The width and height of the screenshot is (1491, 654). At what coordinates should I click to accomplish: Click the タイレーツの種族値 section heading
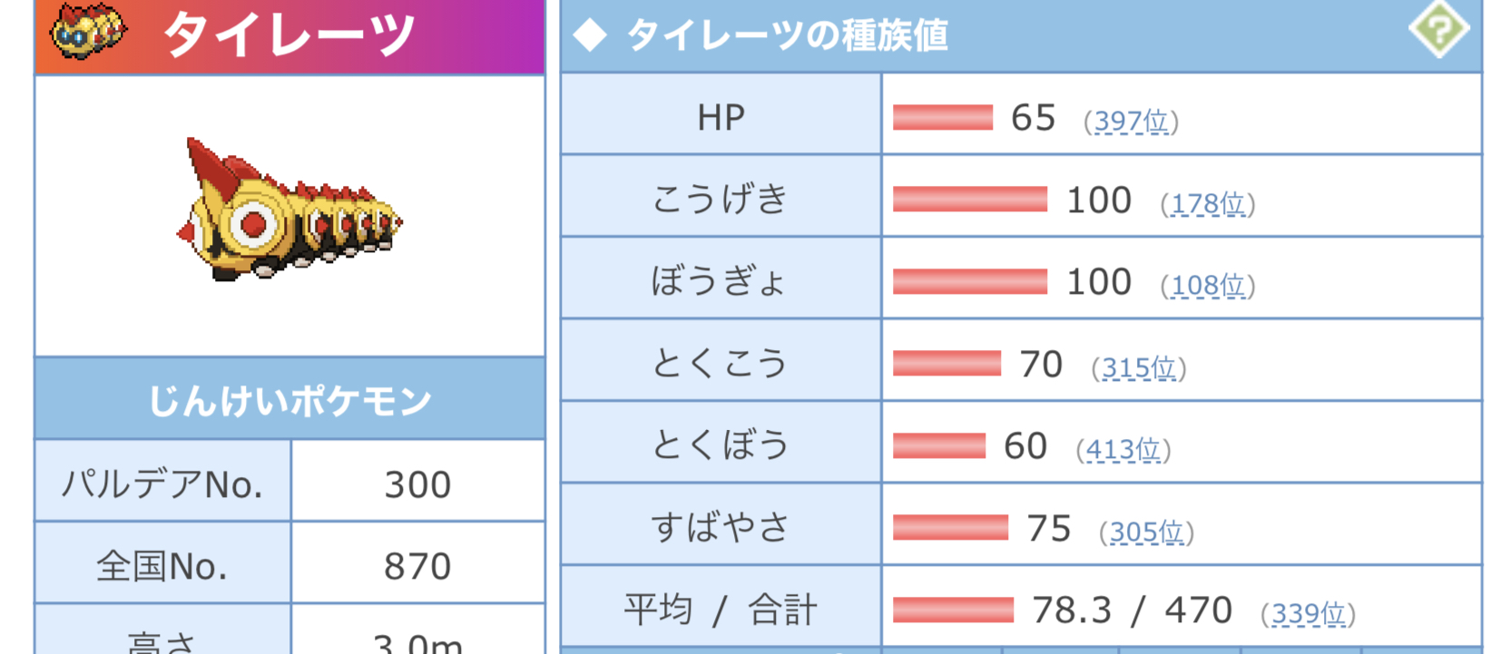(787, 35)
